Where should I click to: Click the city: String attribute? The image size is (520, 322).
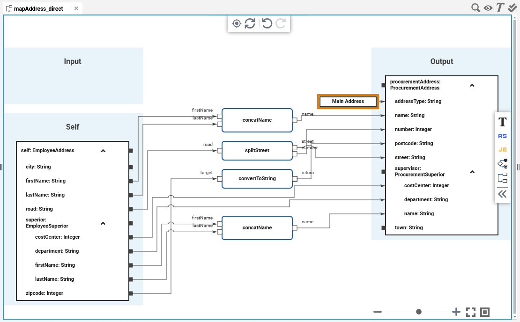click(38, 167)
